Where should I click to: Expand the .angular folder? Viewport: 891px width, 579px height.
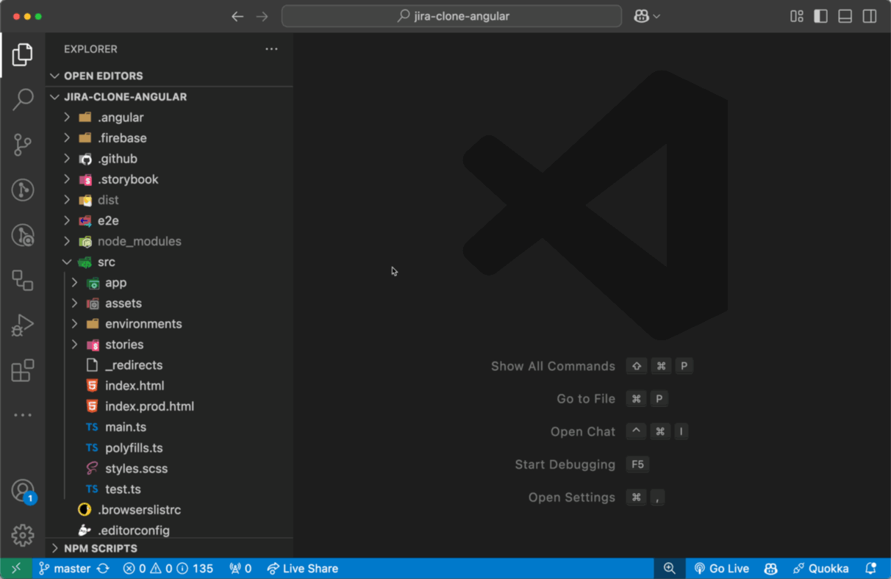(x=169, y=118)
